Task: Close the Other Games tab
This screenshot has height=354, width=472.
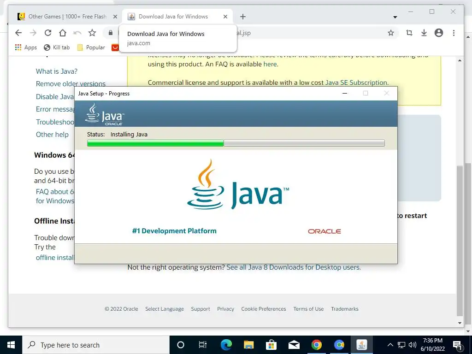Action: (115, 17)
